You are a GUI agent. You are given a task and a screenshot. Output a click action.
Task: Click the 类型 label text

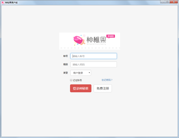coord(66,73)
